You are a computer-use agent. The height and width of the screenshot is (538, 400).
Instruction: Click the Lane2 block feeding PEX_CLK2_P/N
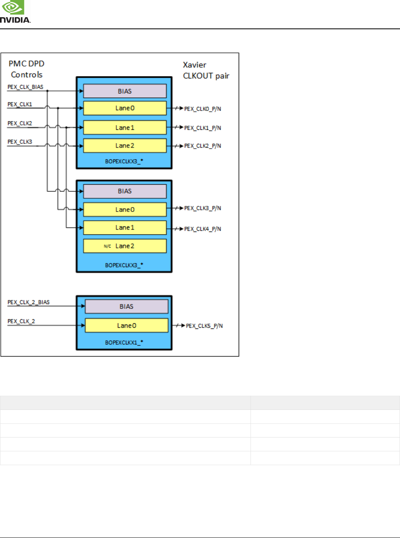point(125,145)
